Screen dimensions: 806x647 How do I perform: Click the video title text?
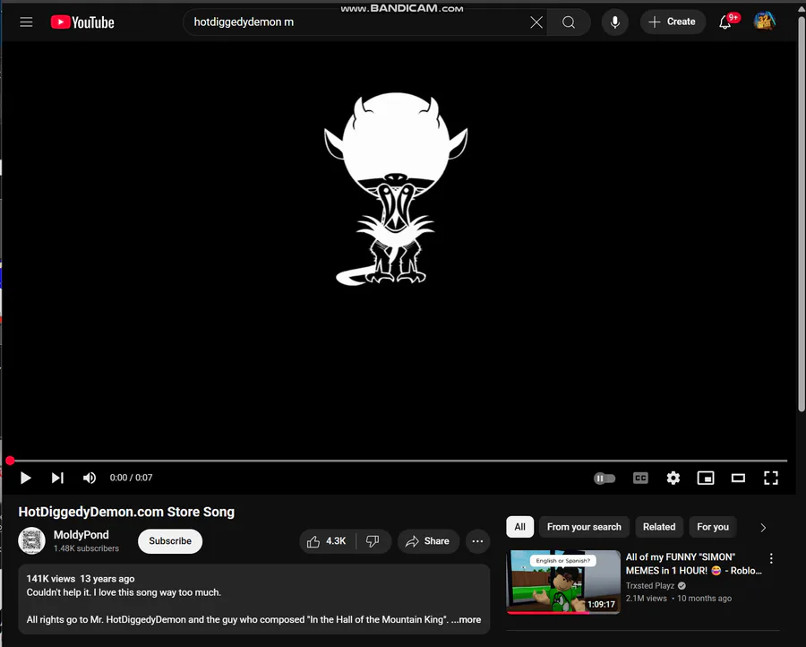126,513
